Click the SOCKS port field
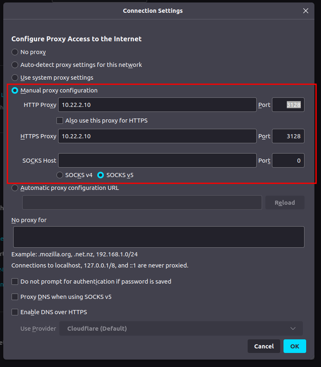This screenshot has width=321, height=367. click(288, 161)
